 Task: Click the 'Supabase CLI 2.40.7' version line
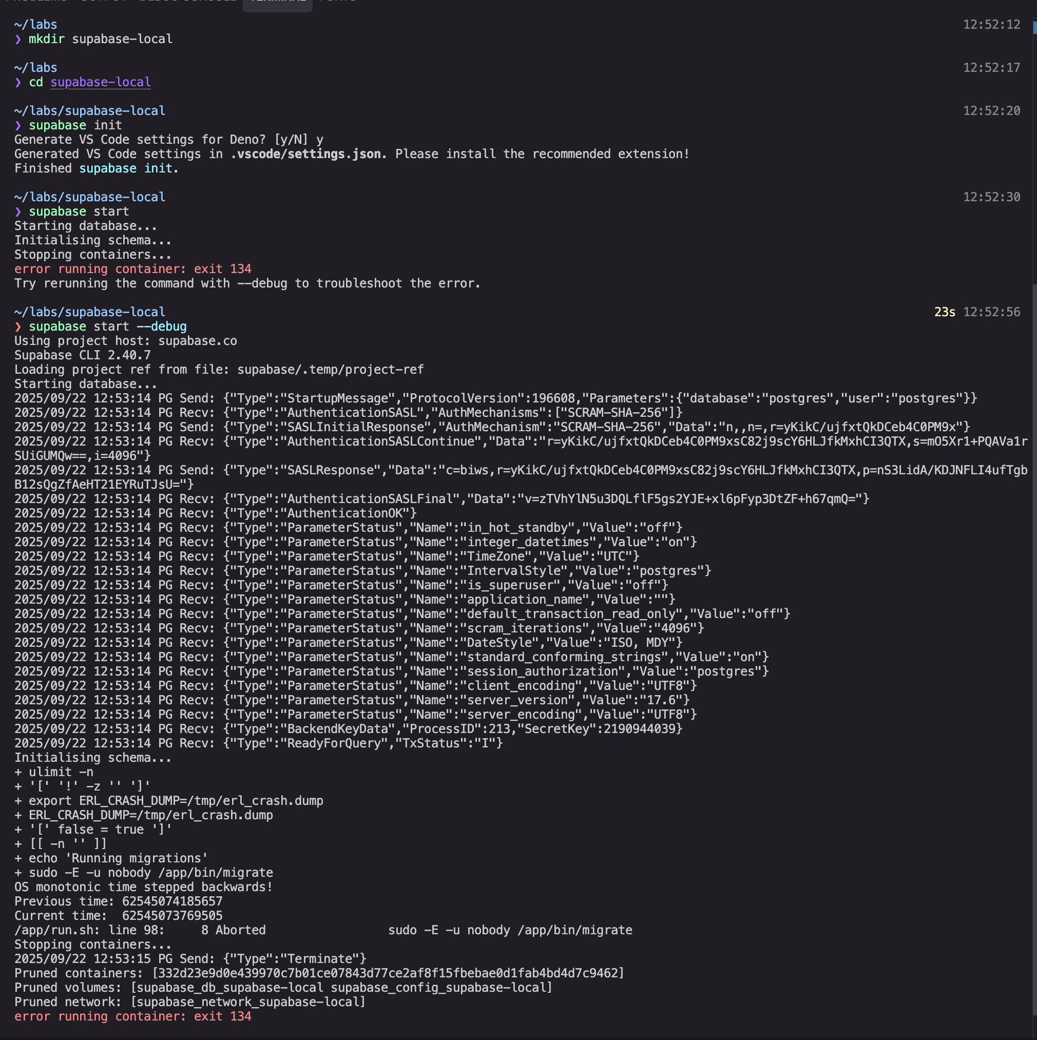82,355
